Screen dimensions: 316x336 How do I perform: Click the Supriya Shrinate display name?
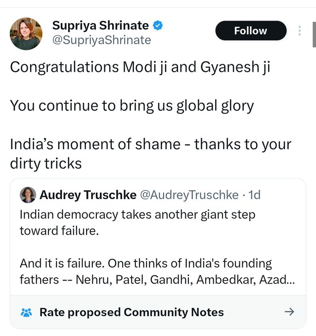tap(100, 26)
